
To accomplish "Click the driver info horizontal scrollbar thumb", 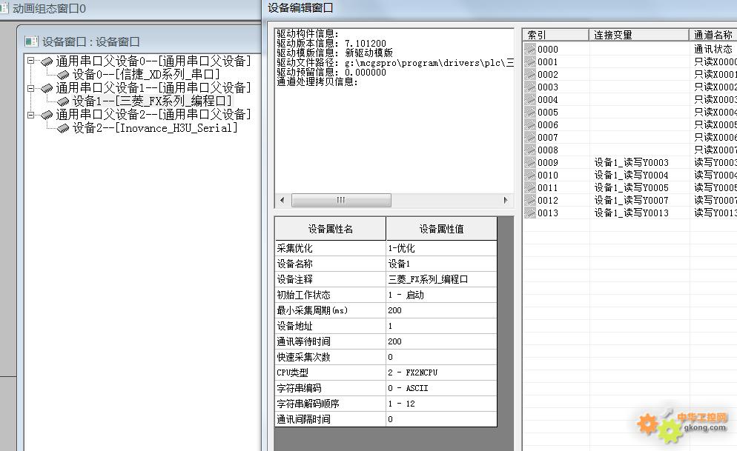I will pos(341,200).
